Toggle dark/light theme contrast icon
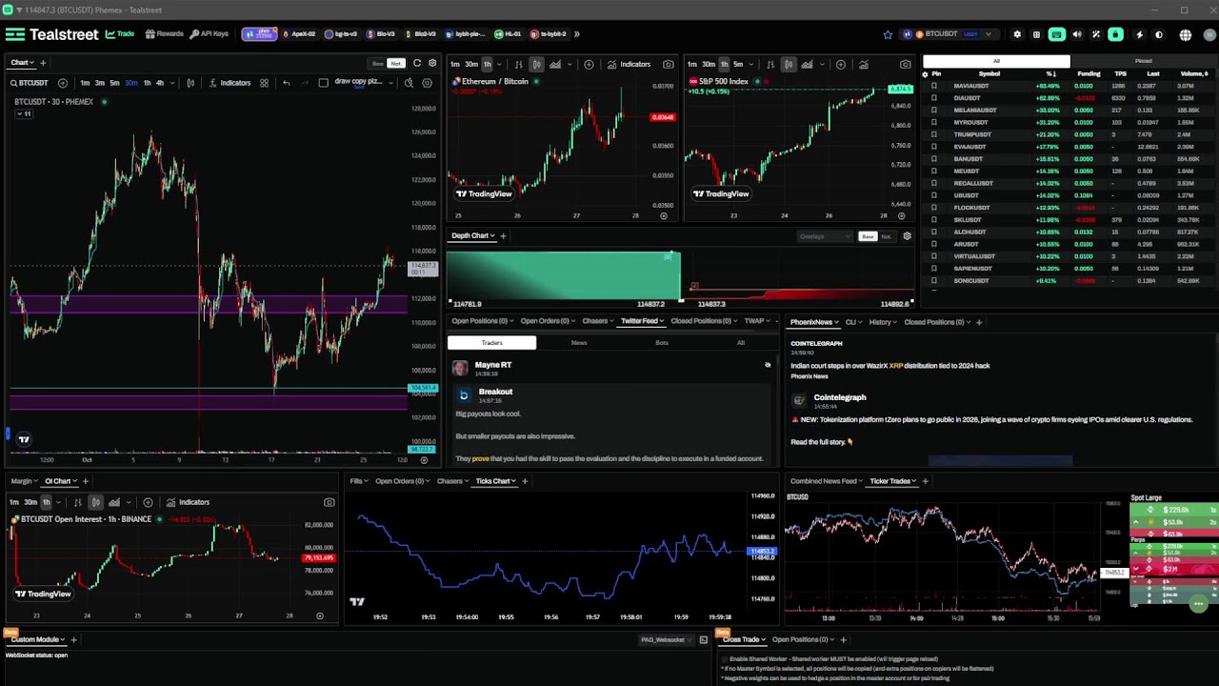The image size is (1219, 686). (1159, 34)
